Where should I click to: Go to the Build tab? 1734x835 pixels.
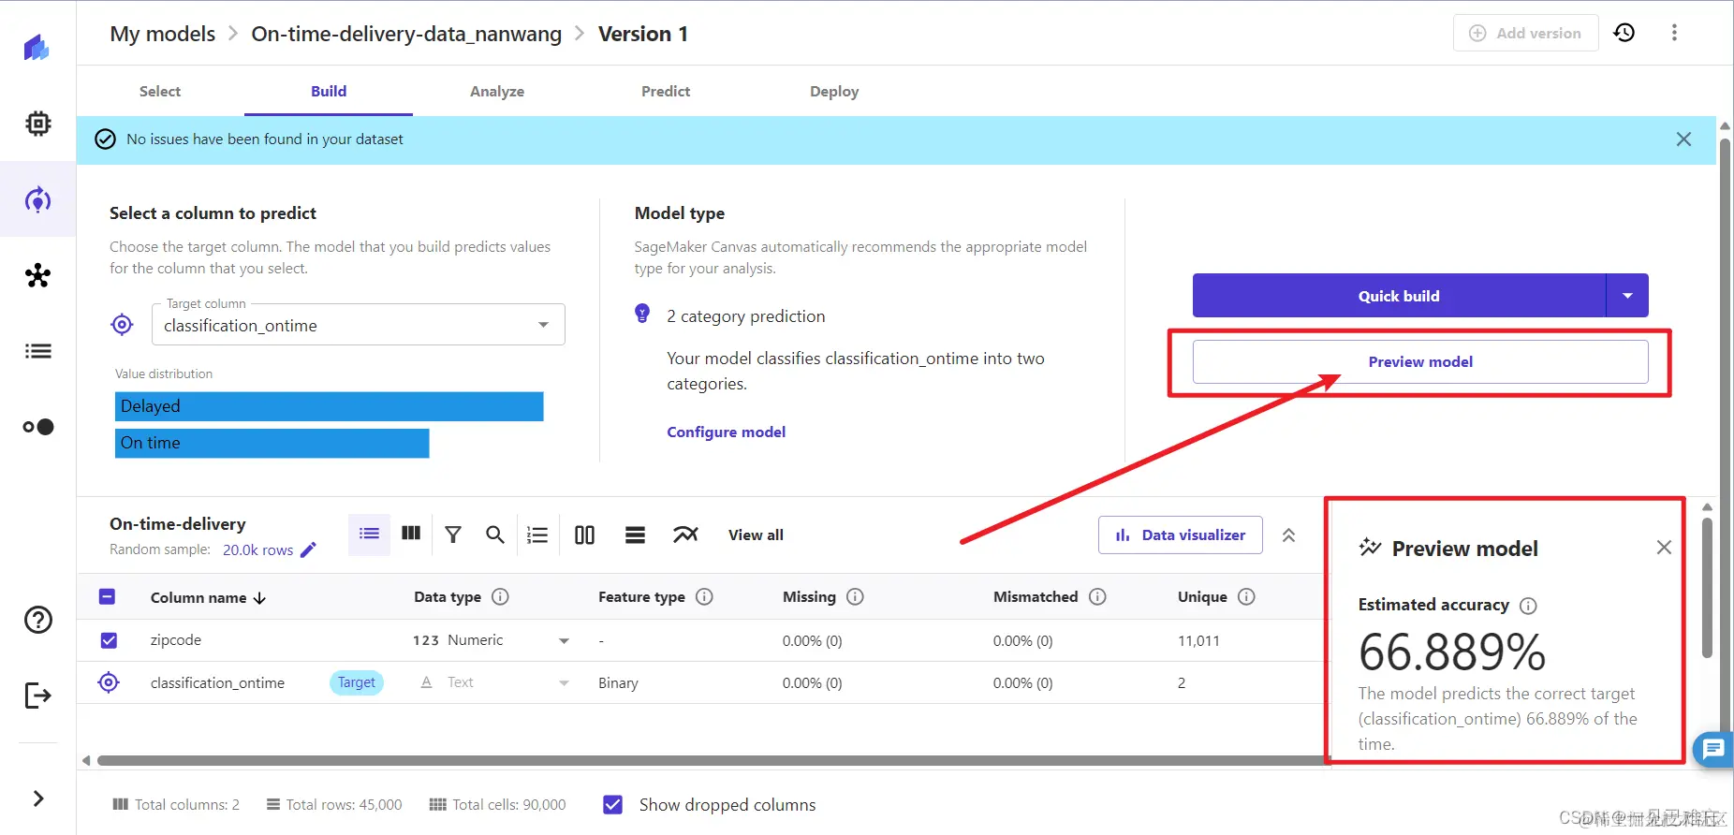tap(329, 92)
